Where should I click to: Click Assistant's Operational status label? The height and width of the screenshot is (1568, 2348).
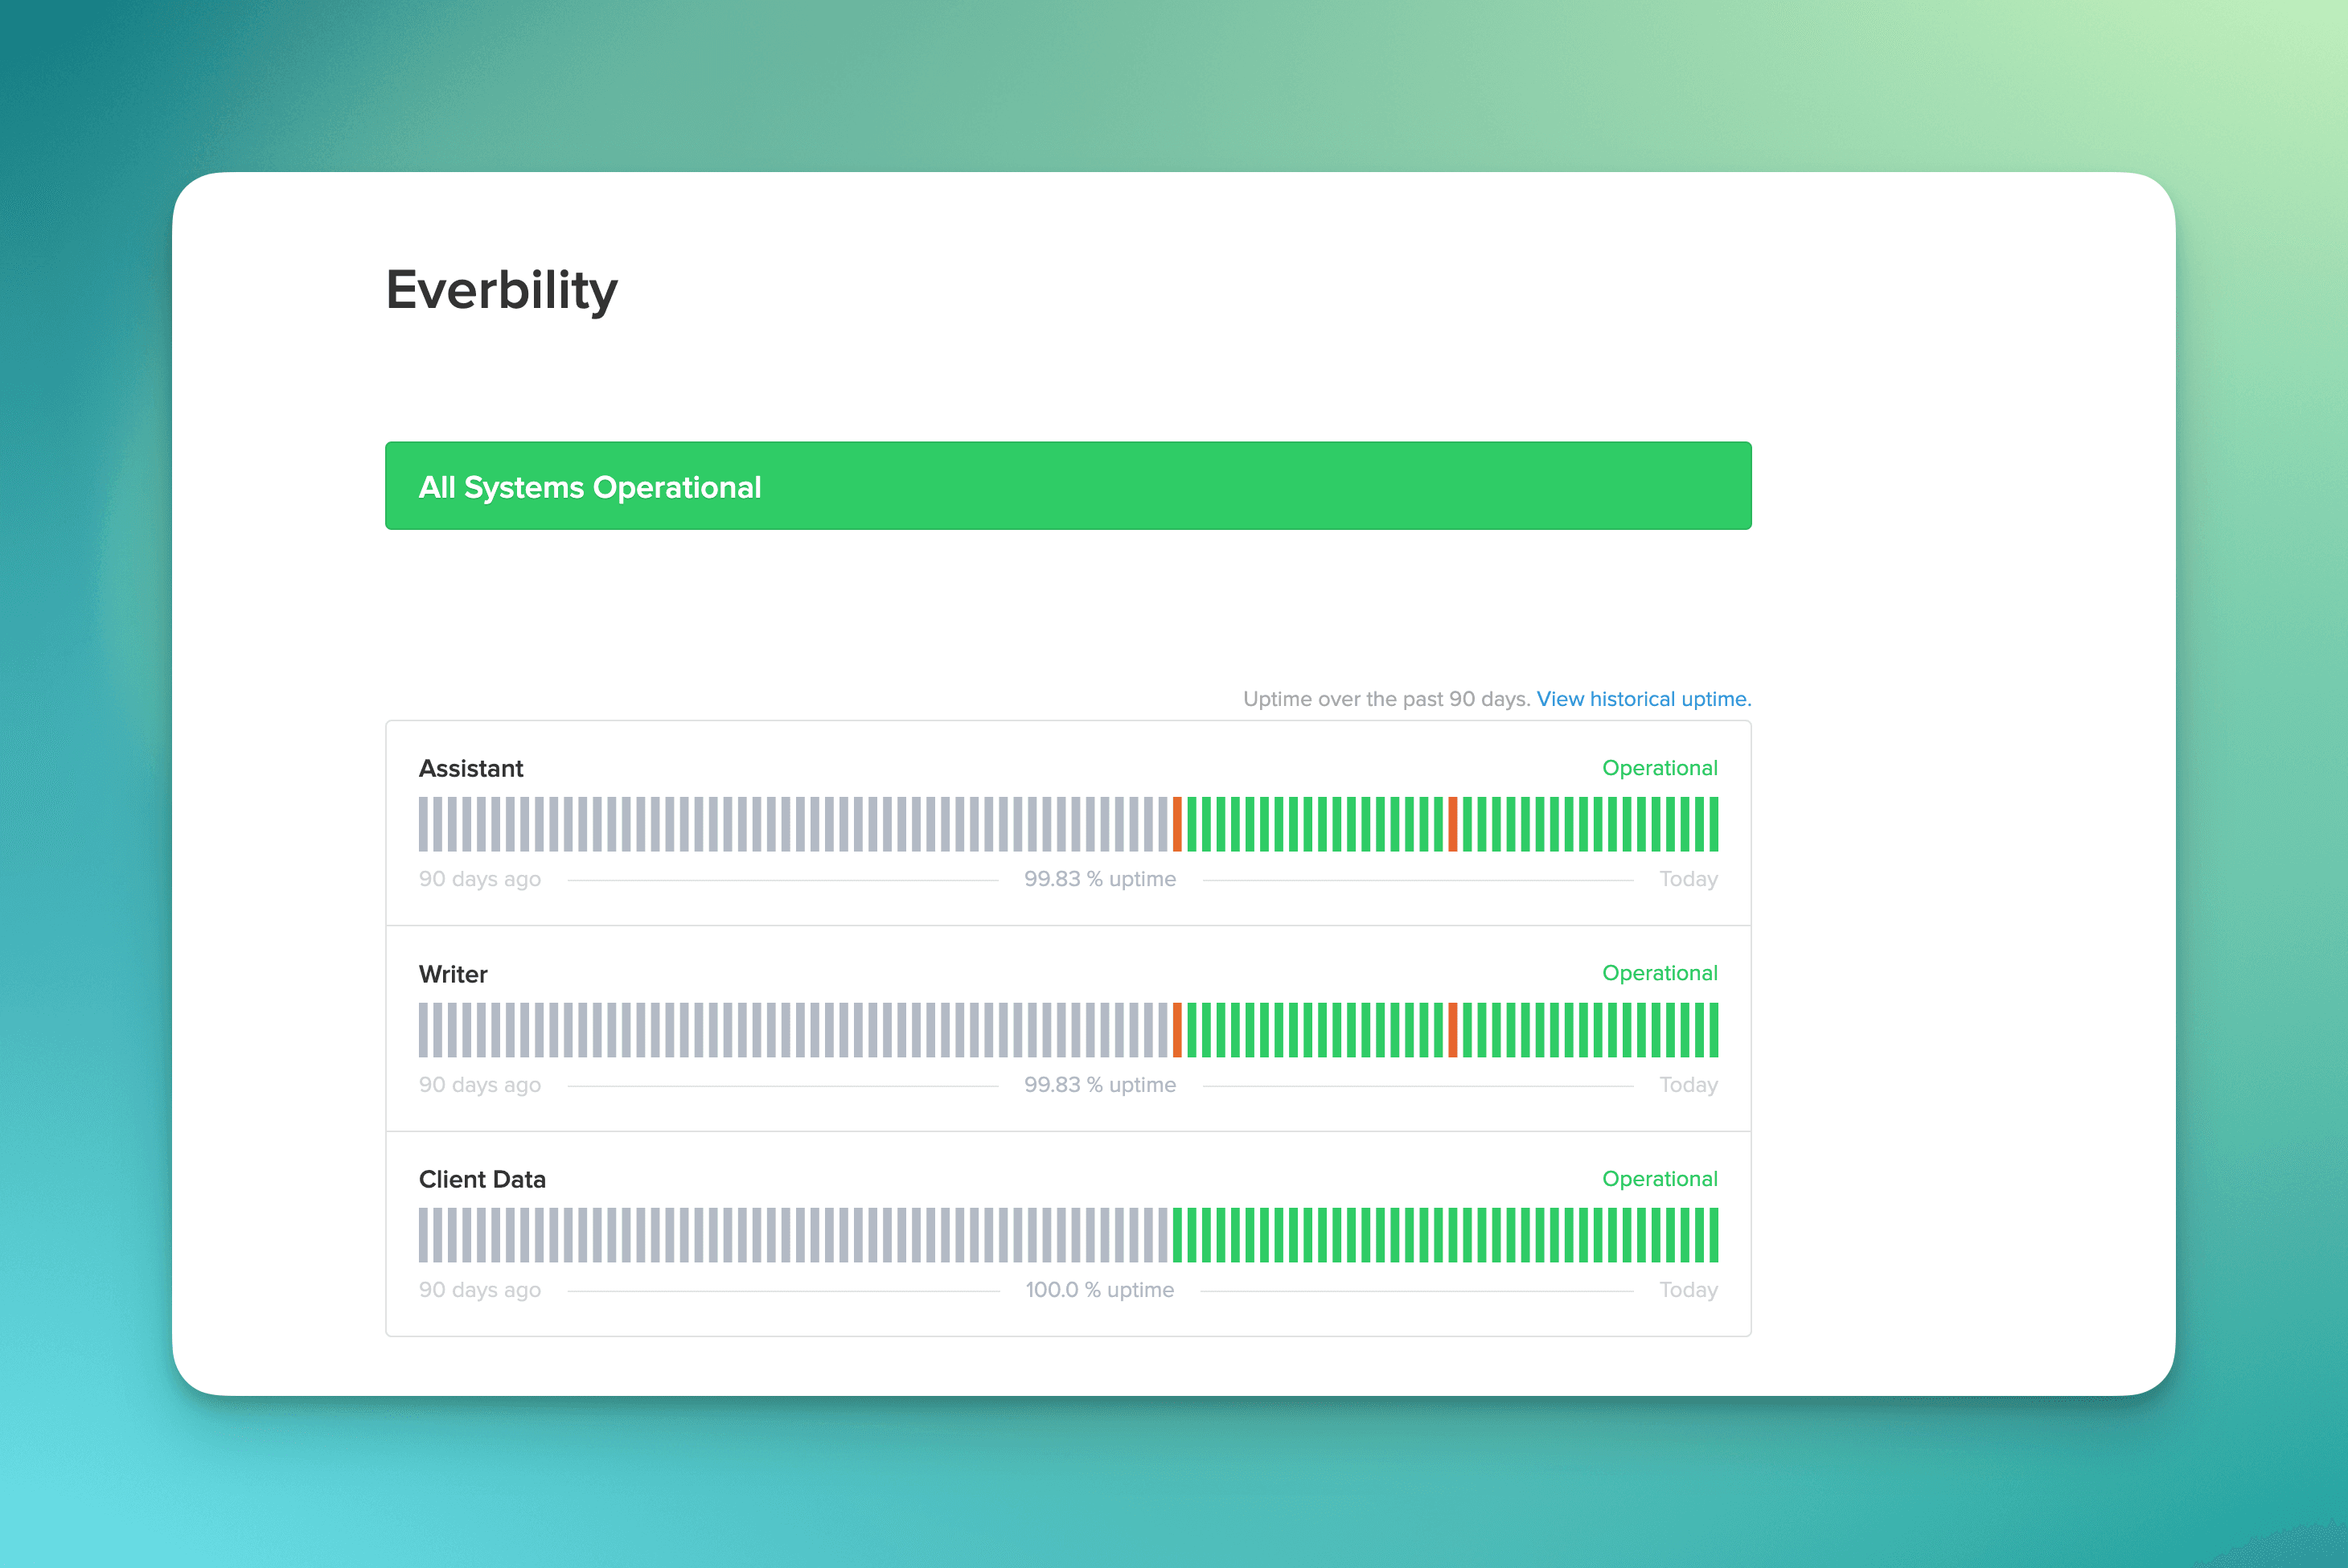coord(1659,768)
